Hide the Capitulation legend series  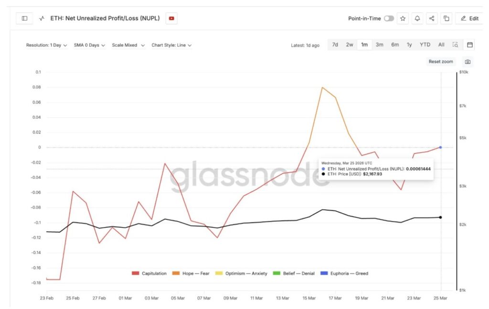[x=149, y=274]
